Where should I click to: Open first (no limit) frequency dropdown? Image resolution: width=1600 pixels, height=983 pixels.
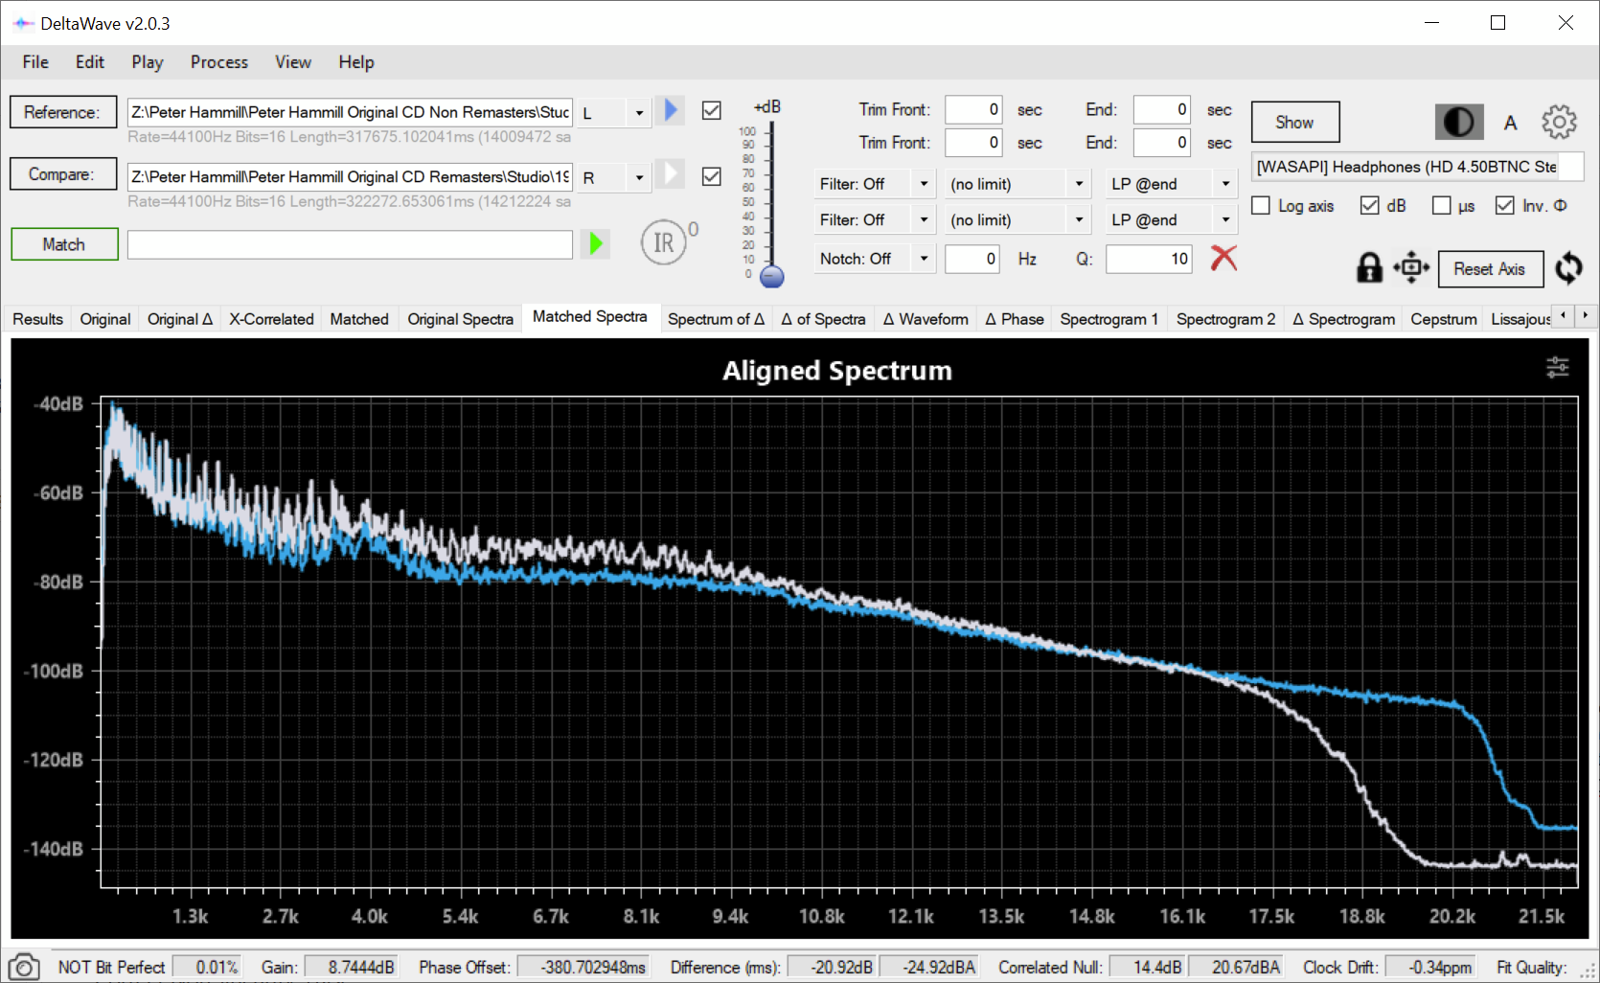click(x=1017, y=184)
